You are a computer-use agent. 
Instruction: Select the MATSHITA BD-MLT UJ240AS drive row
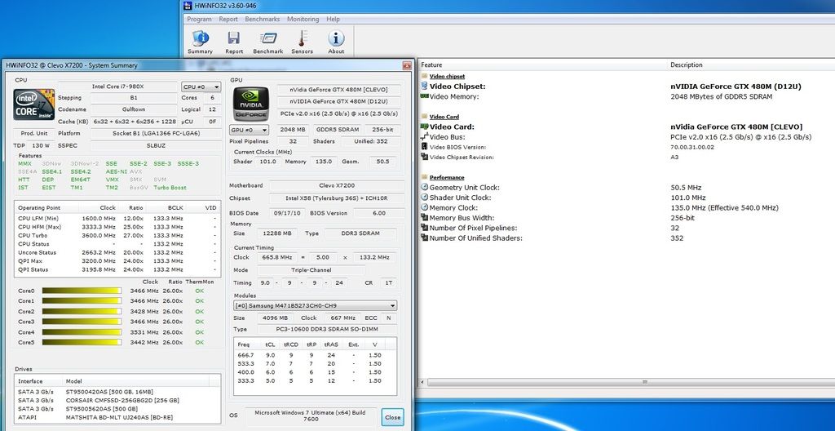(117, 417)
